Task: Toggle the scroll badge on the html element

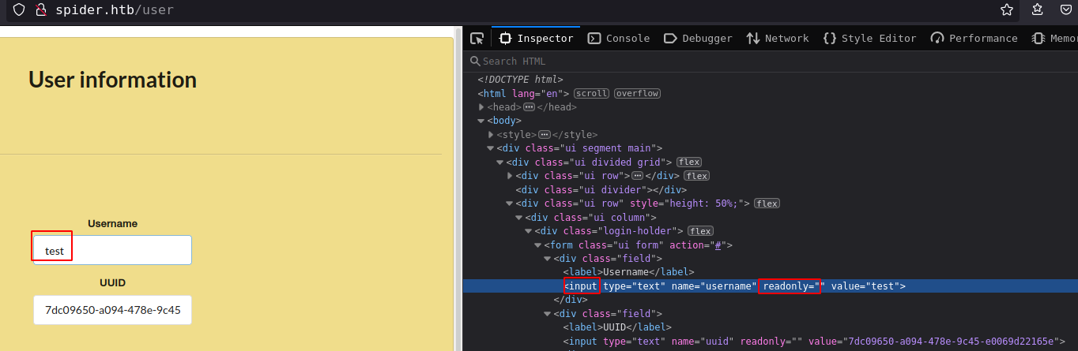Action: pyautogui.click(x=591, y=93)
